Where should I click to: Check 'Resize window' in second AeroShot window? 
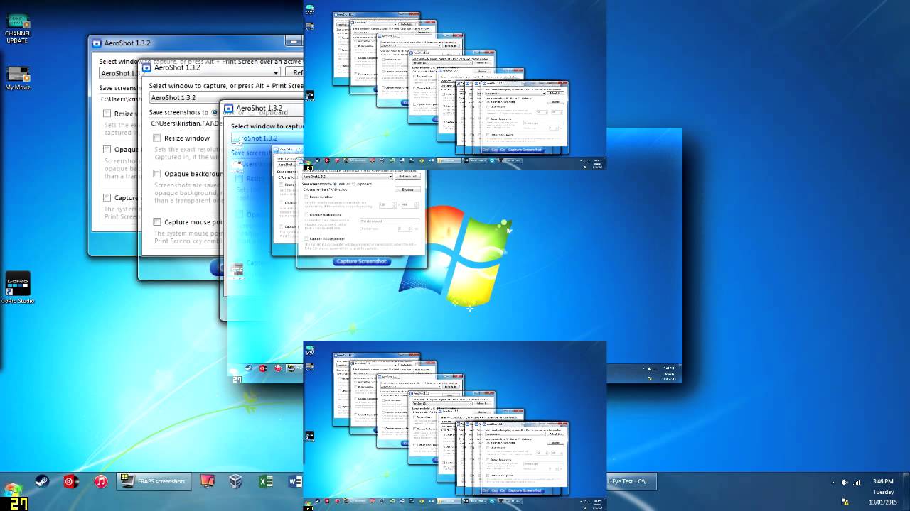pos(157,138)
